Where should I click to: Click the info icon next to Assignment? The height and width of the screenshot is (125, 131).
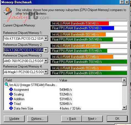[11, 89]
